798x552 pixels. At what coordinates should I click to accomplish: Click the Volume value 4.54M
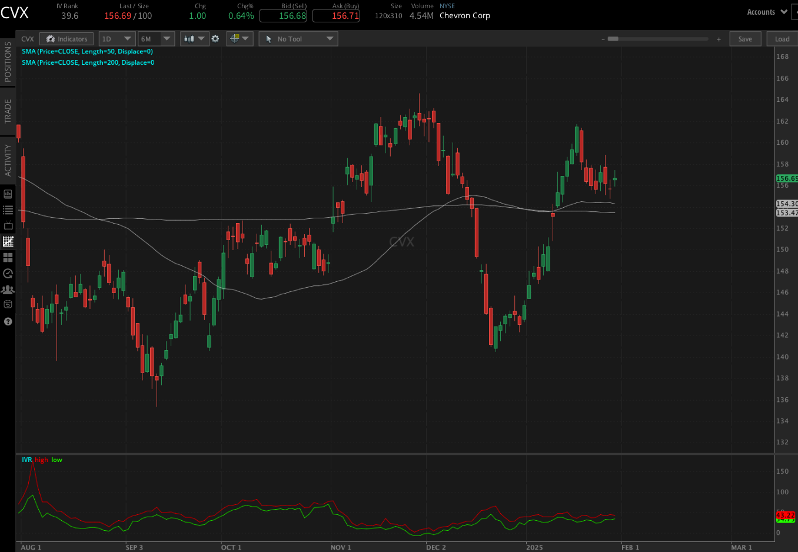[421, 16]
